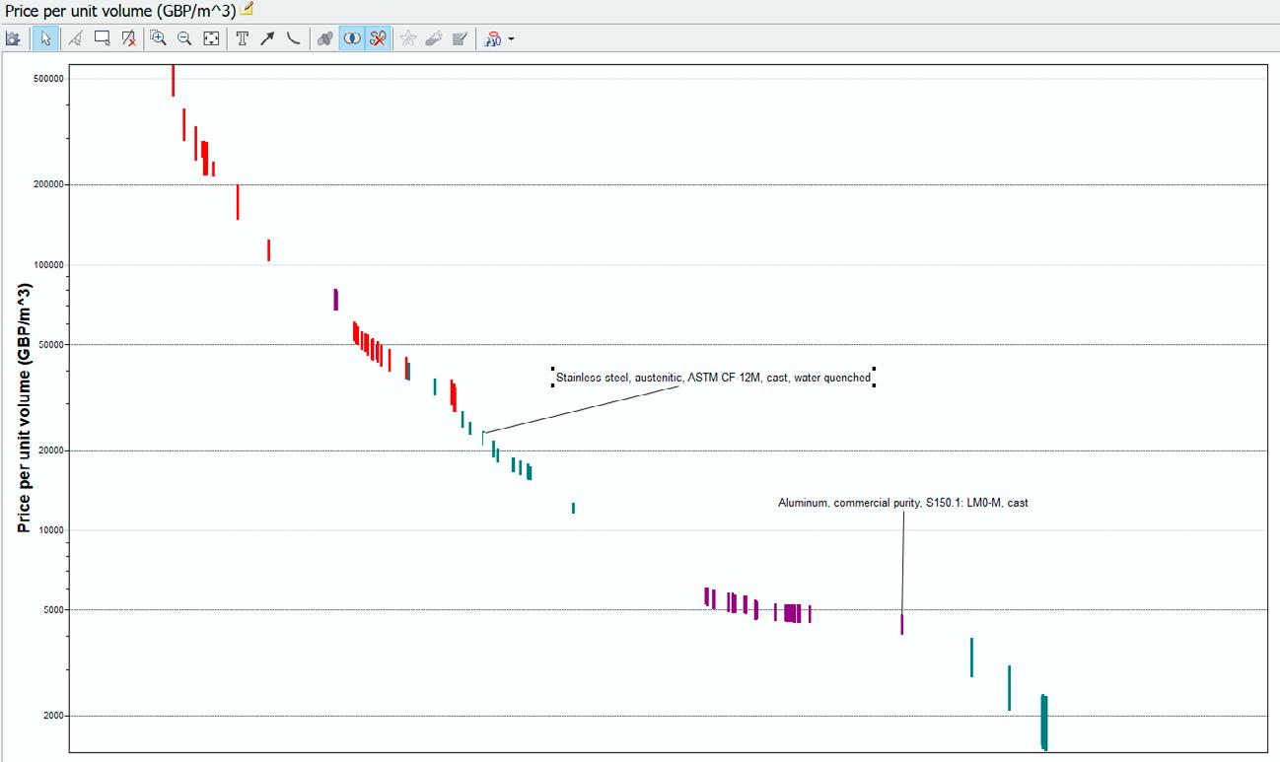Click the Y-axis title Price per unit volume

coord(25,408)
